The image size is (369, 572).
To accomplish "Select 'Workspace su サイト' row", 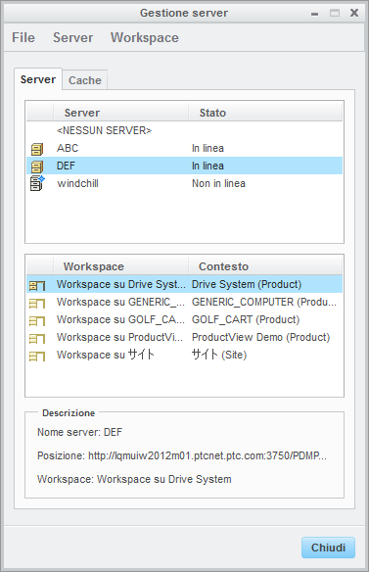I will pos(184,355).
